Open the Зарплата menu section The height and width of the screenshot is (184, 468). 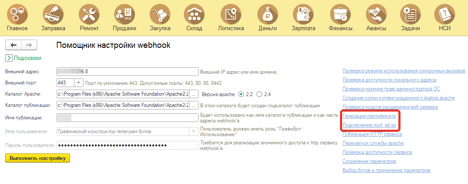pos(303,13)
